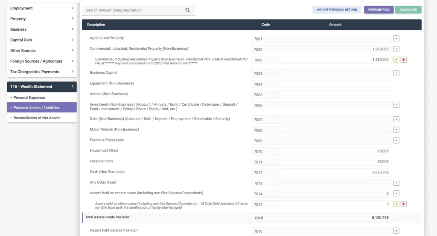437x236 pixels.
Task: Collapse the 116 - Wealth Statement section
Action: (x=42, y=86)
